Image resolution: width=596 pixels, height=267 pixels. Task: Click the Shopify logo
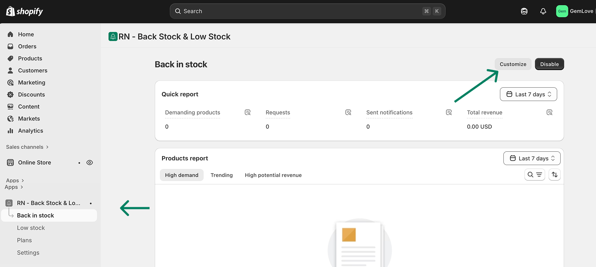click(x=25, y=11)
